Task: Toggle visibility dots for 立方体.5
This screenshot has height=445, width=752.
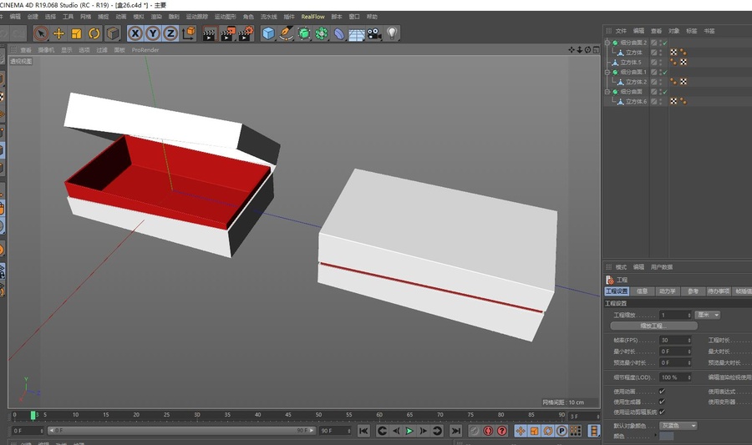Action: pyautogui.click(x=660, y=63)
